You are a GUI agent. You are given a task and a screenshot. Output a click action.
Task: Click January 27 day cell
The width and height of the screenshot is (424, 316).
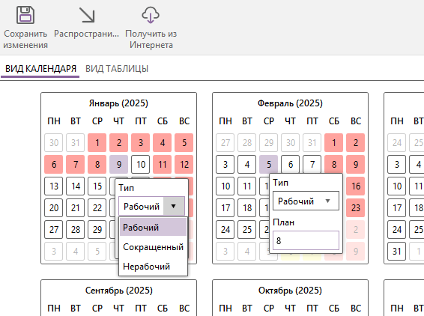click(x=53, y=229)
